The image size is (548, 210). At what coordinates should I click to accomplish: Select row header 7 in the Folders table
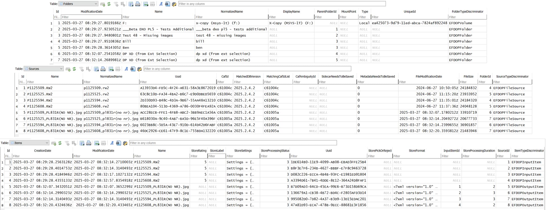[x=51, y=60]
